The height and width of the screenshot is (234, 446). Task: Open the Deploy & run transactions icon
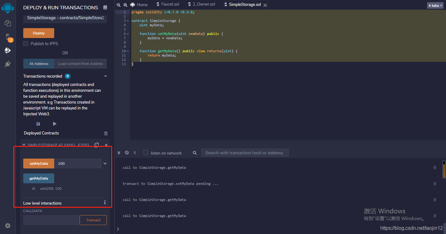point(8,50)
